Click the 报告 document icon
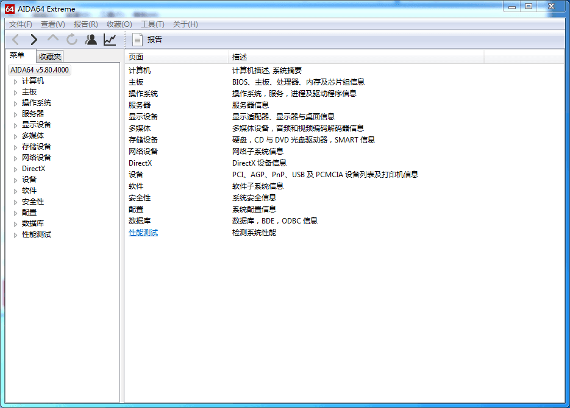This screenshot has width=570, height=408. pos(138,40)
